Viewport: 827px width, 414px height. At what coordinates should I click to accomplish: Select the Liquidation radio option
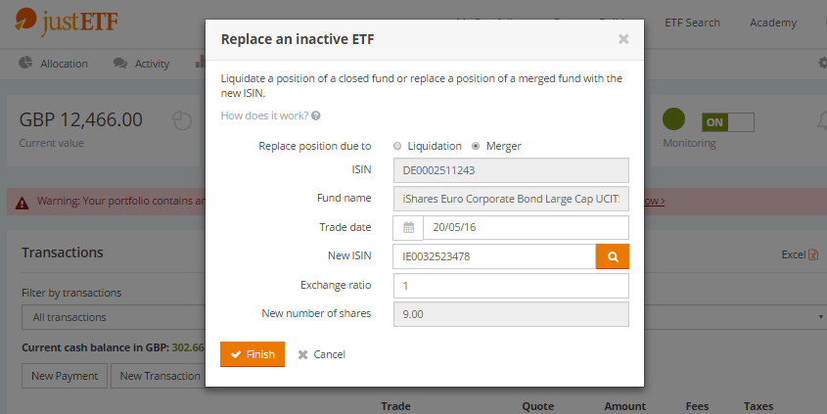[x=397, y=146]
